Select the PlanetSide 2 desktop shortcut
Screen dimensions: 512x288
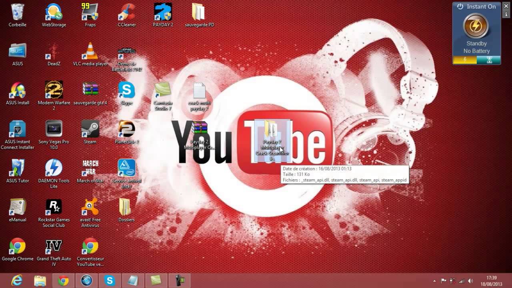pyautogui.click(x=127, y=132)
